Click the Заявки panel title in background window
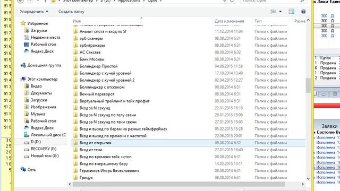Viewport: 340px width, 191px height. [x=329, y=126]
